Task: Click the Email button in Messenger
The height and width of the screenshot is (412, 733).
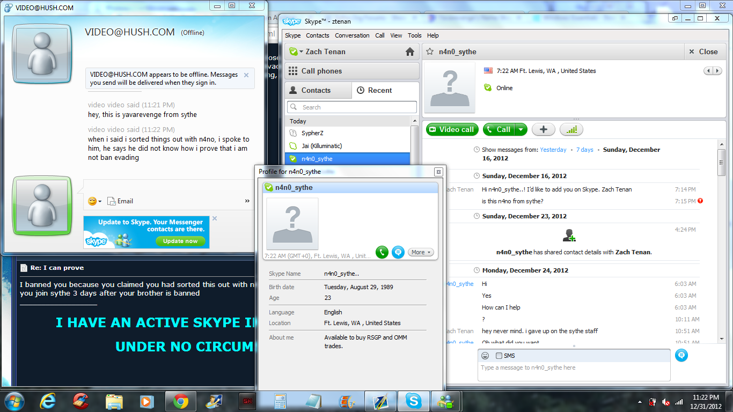Action: [x=120, y=201]
